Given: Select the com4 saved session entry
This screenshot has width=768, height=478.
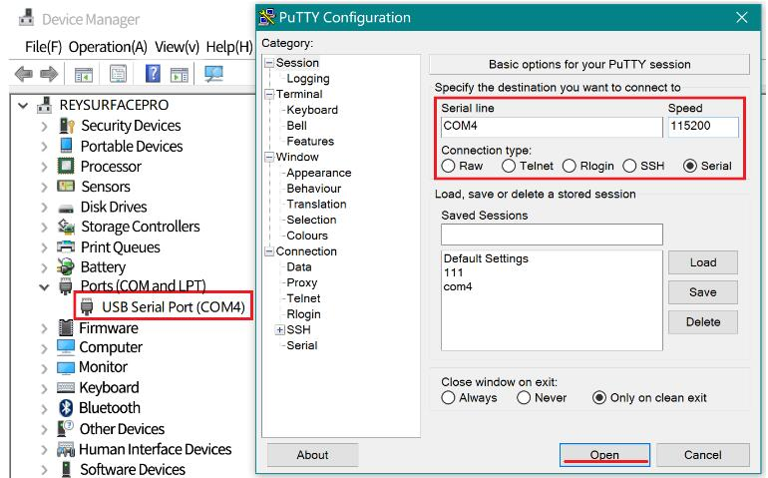Looking at the screenshot, I should tap(458, 286).
